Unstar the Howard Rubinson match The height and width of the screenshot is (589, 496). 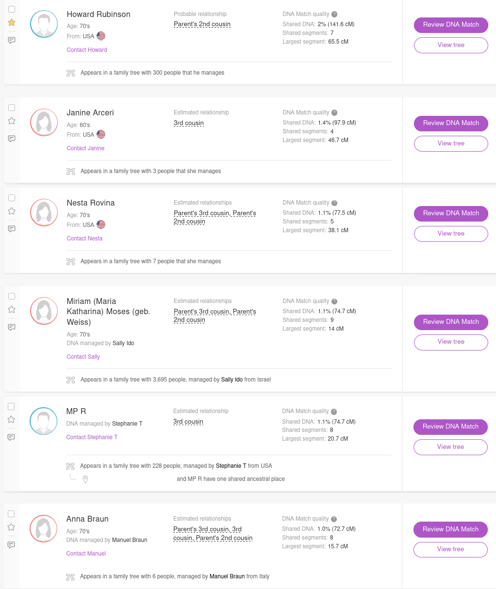(12, 22)
